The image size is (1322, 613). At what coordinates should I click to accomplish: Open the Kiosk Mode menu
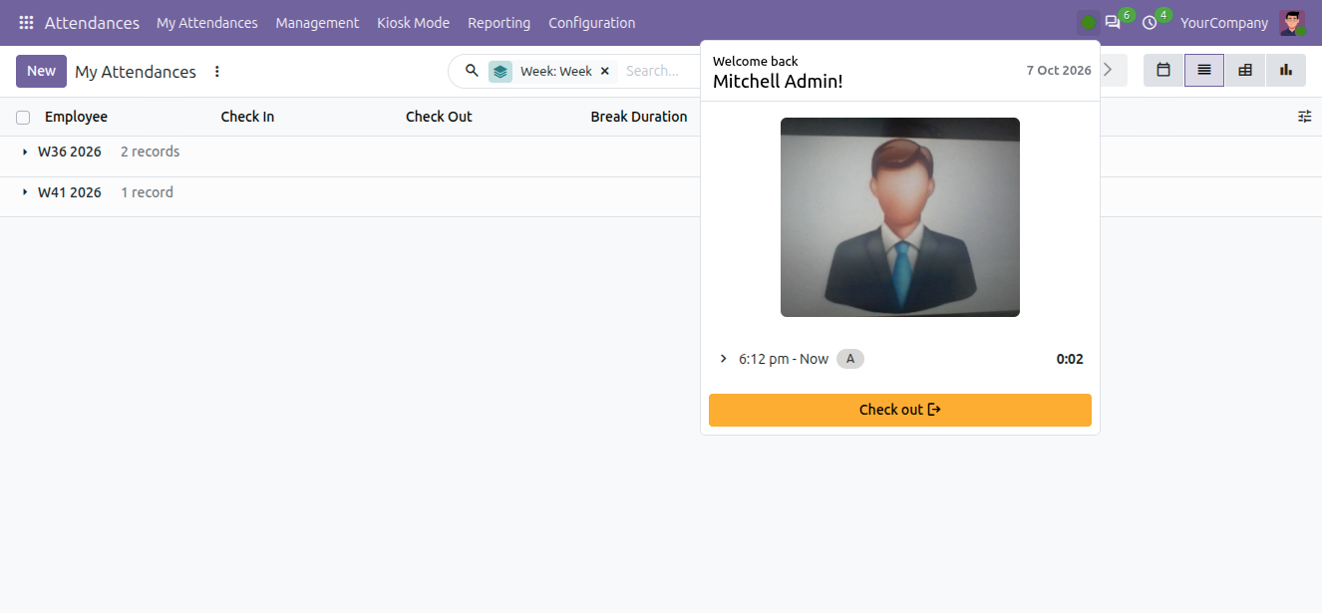pos(413,22)
